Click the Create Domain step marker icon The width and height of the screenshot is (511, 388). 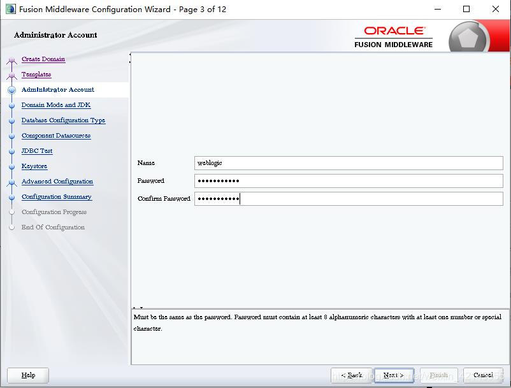click(11, 61)
